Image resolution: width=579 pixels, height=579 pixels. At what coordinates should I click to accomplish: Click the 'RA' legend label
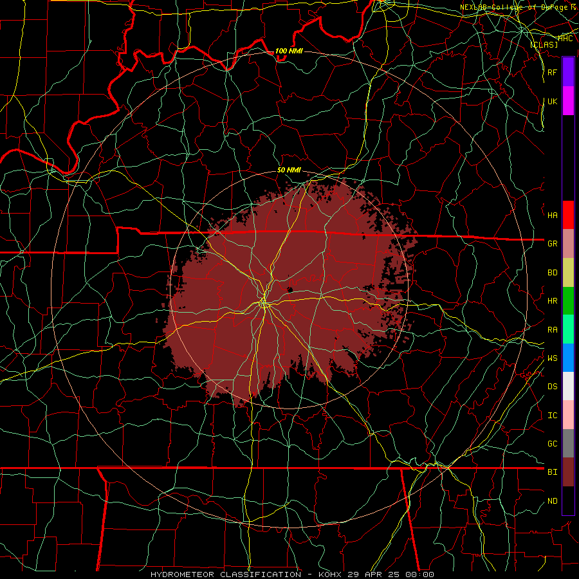(x=552, y=330)
